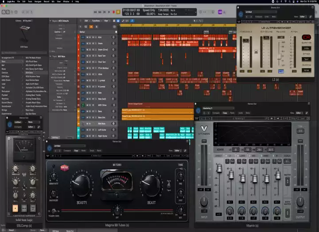Click the 808 Bass track icon
319x232 pixels.
83,124
